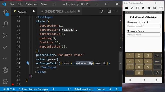Open the File menu

click(x=12, y=4)
